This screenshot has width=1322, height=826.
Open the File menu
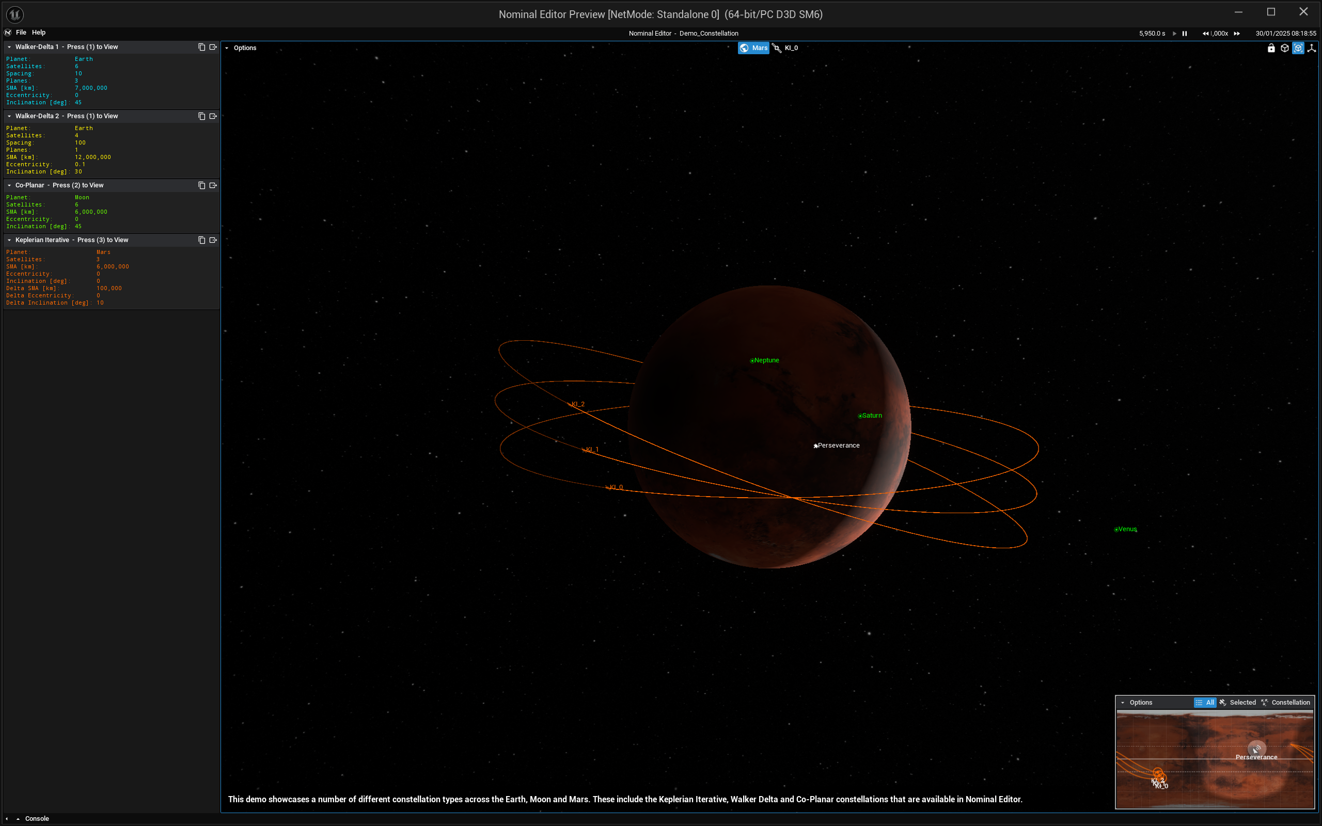[21, 32]
